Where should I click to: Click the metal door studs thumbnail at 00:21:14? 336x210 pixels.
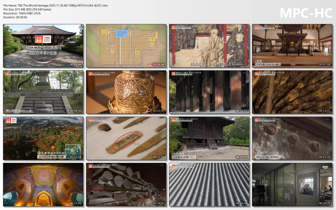(292, 138)
